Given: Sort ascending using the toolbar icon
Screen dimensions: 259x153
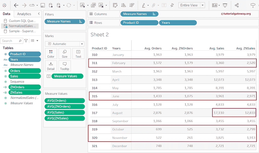Looking at the screenshot, I should 123,5.
